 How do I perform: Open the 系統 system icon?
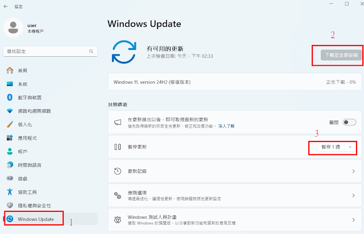click(10, 84)
